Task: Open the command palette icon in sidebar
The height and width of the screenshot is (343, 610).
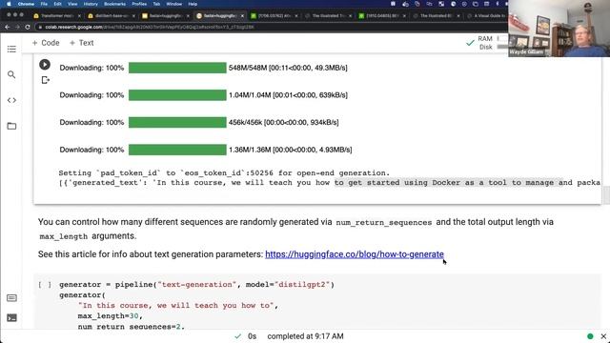Action: click(11, 298)
